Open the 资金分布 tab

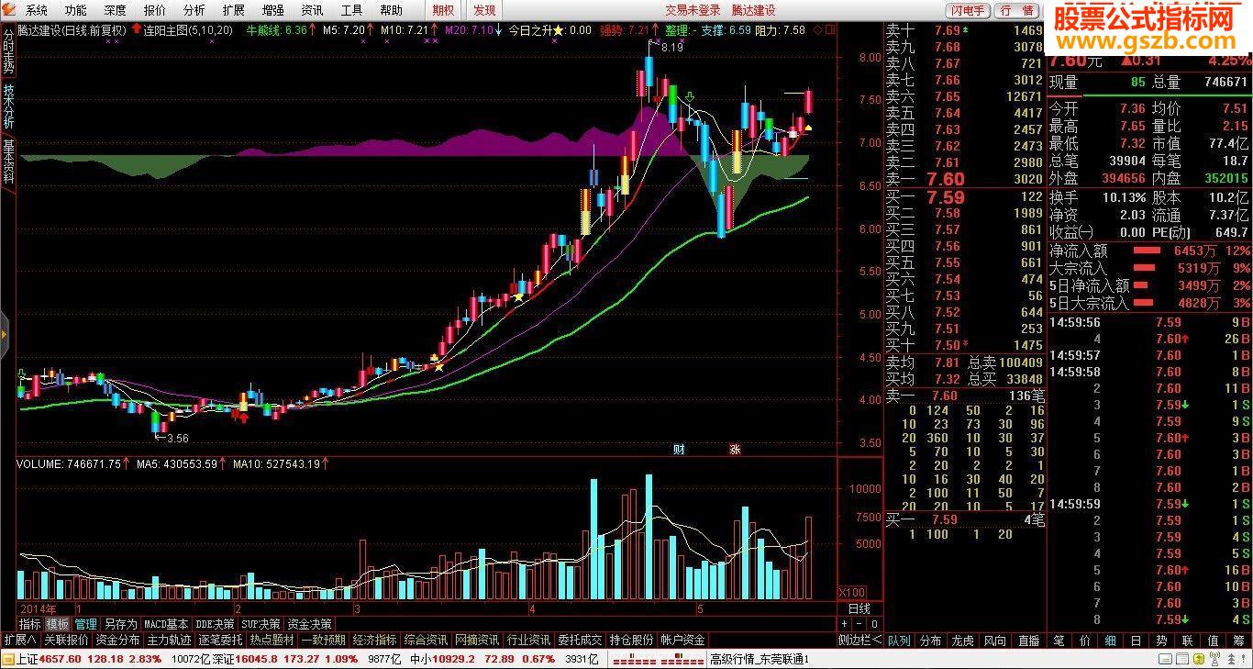pyautogui.click(x=117, y=640)
